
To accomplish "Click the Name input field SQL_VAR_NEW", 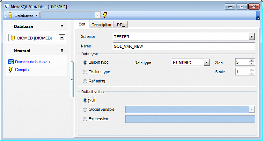I will pyautogui.click(x=184, y=47).
